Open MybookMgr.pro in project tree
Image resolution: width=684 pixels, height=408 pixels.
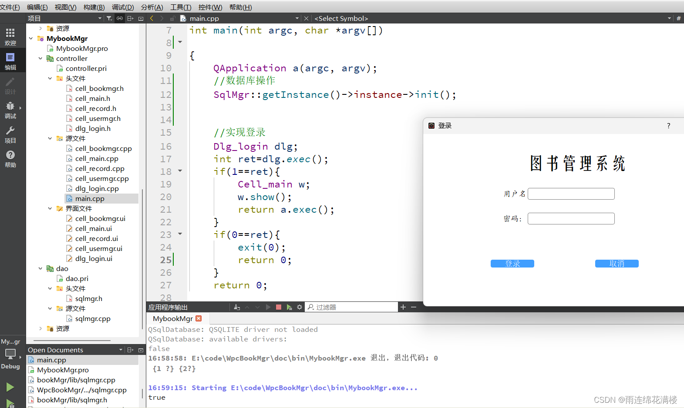[x=82, y=48]
